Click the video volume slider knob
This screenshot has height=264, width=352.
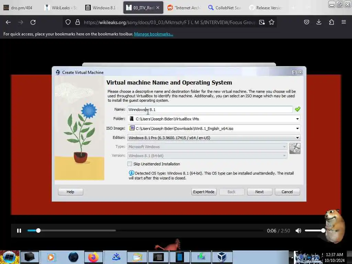(323, 230)
